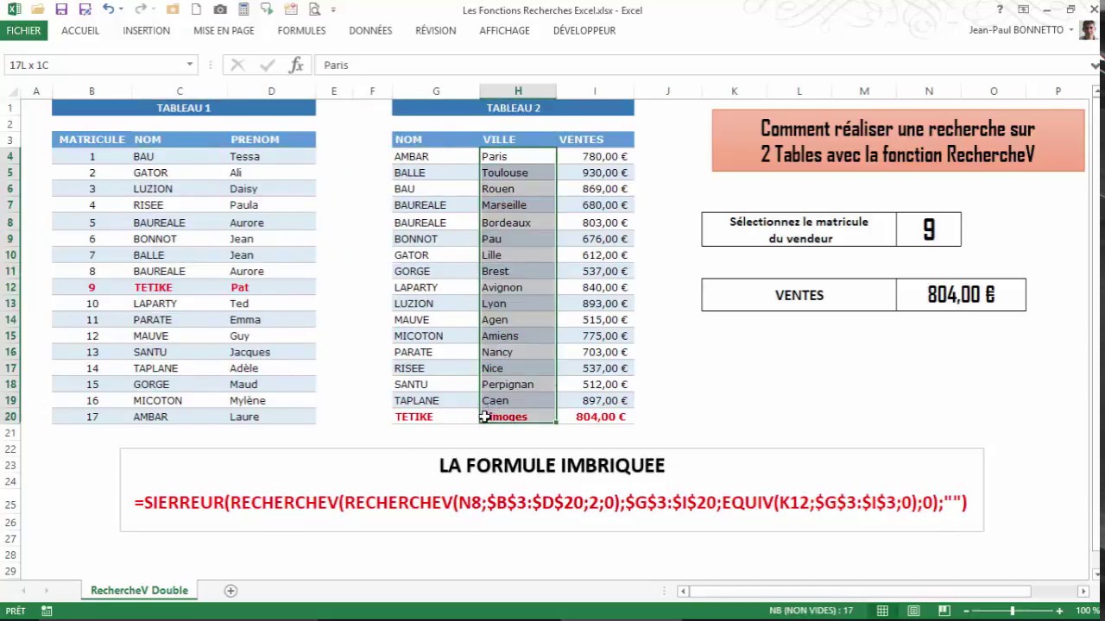Click the zoom in plus icon
This screenshot has height=621, width=1105.
(x=1059, y=611)
